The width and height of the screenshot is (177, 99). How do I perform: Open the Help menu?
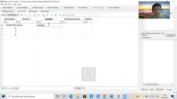[19, 4]
